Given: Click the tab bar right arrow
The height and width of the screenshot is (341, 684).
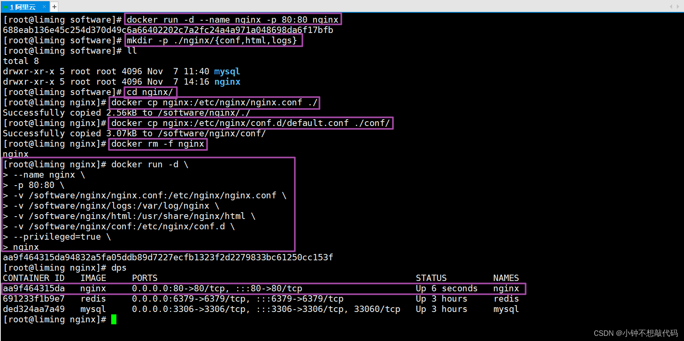Looking at the screenshot, I should click(x=678, y=6).
